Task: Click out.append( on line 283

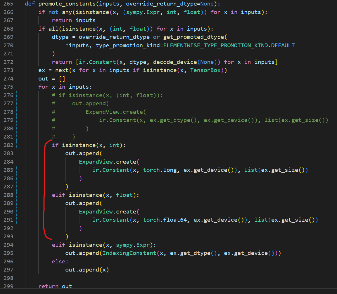Action: pyautogui.click(x=84, y=153)
